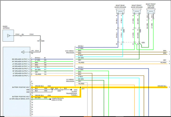The image size is (171, 117).
Task: Click the J209 splice dot
Action: [x=52, y=90]
